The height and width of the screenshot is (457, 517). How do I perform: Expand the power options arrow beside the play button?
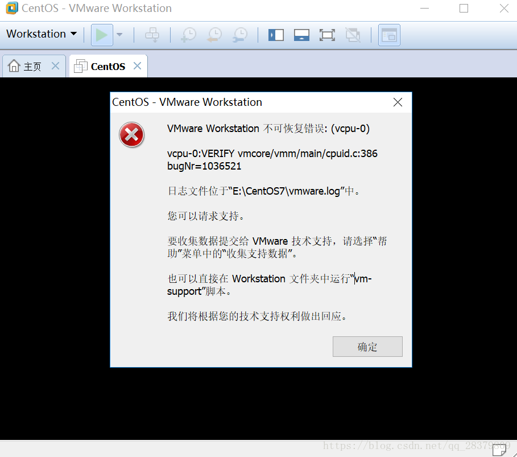[119, 35]
